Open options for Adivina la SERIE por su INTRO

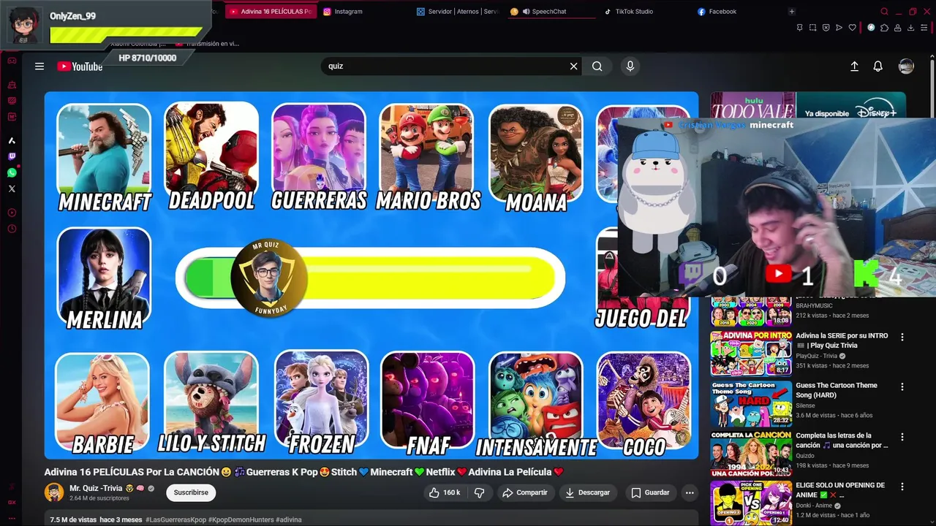click(x=902, y=338)
